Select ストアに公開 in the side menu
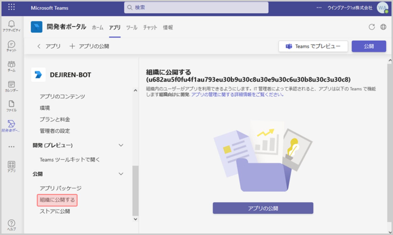The height and width of the screenshot is (235, 393). [55, 211]
